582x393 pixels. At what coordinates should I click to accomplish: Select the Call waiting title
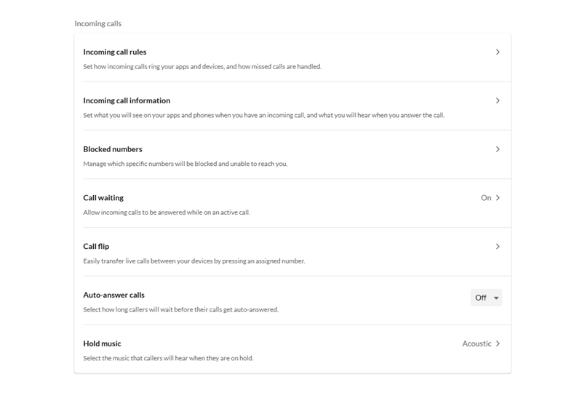tap(103, 198)
